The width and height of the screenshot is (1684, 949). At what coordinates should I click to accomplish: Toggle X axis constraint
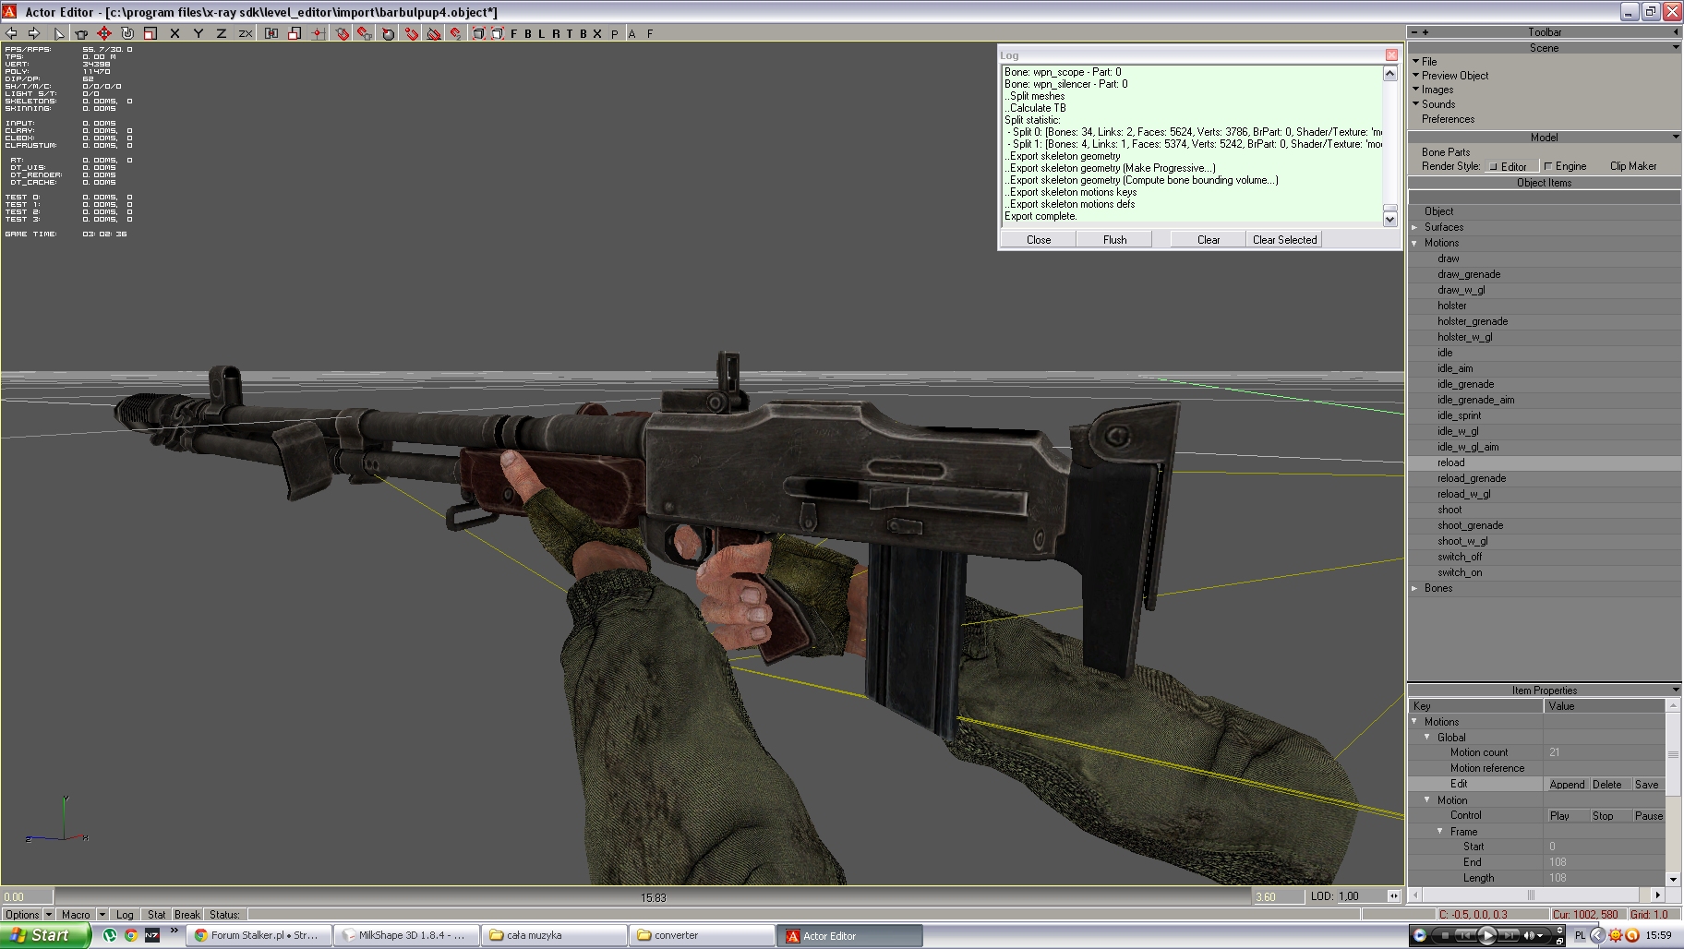click(174, 33)
